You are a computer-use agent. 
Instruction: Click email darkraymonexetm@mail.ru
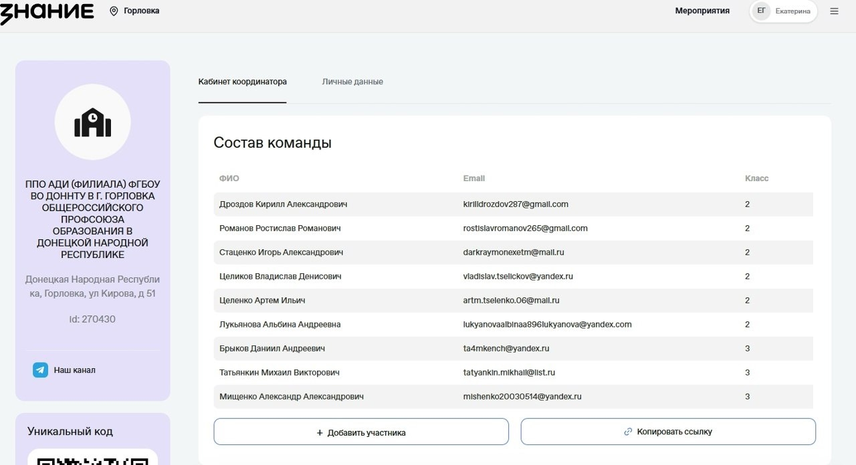click(514, 252)
